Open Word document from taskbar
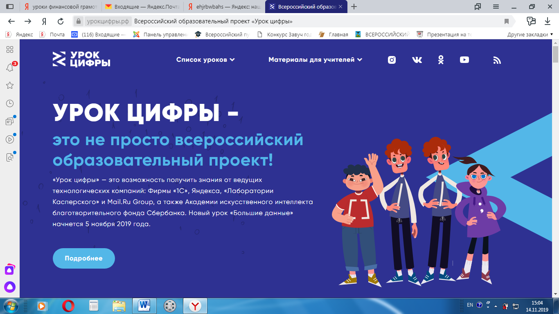The image size is (559, 314). pyautogui.click(x=144, y=305)
